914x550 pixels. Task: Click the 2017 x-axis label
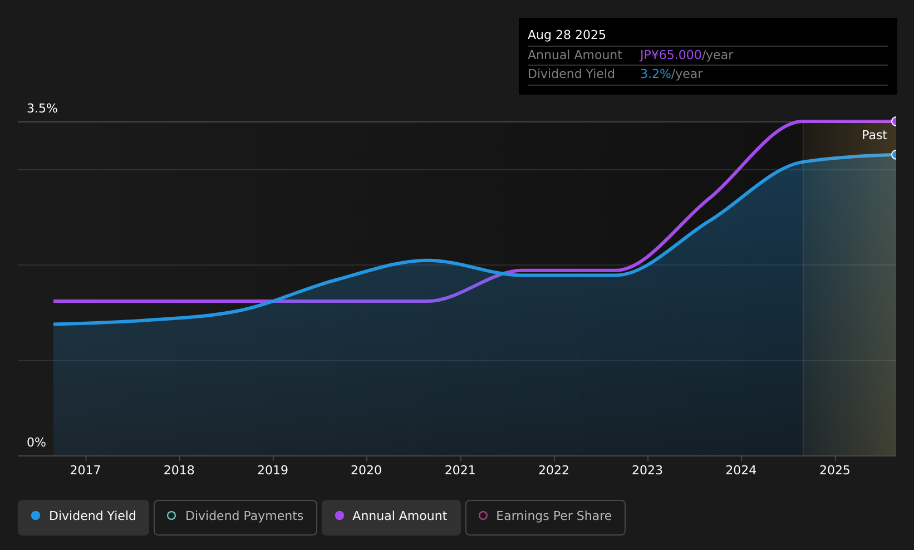tap(85, 470)
